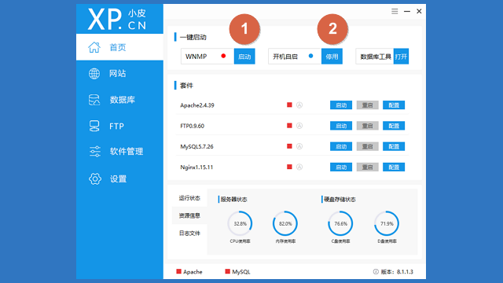Click the C drive 76.6% gauge
The height and width of the screenshot is (283, 503).
(x=340, y=223)
